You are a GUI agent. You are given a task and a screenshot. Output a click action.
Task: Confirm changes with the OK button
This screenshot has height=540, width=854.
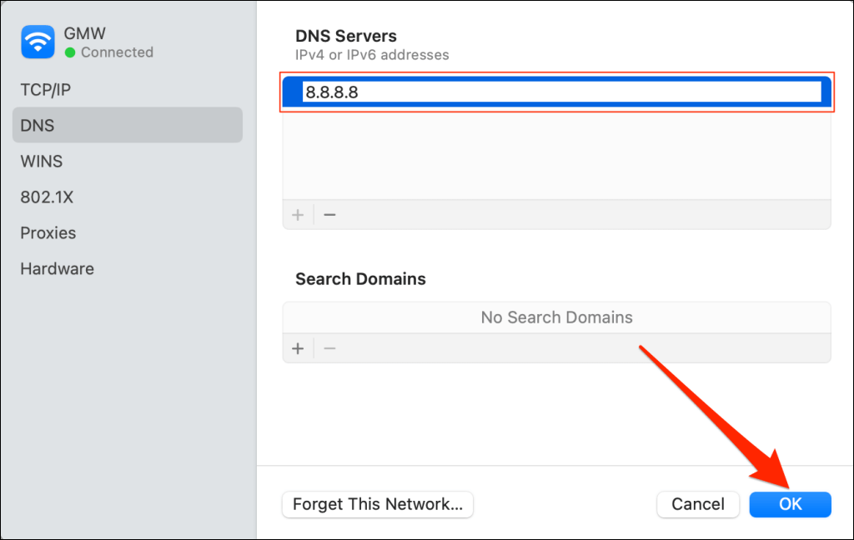click(x=791, y=504)
